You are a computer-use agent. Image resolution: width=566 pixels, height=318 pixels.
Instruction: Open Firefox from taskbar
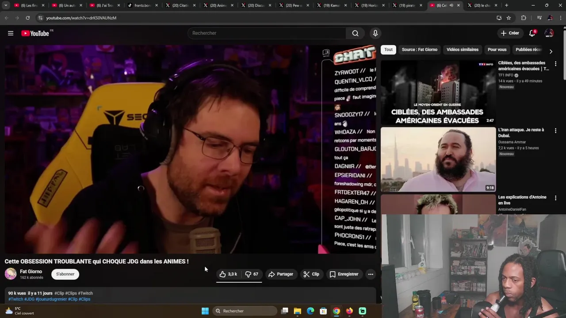point(349,311)
